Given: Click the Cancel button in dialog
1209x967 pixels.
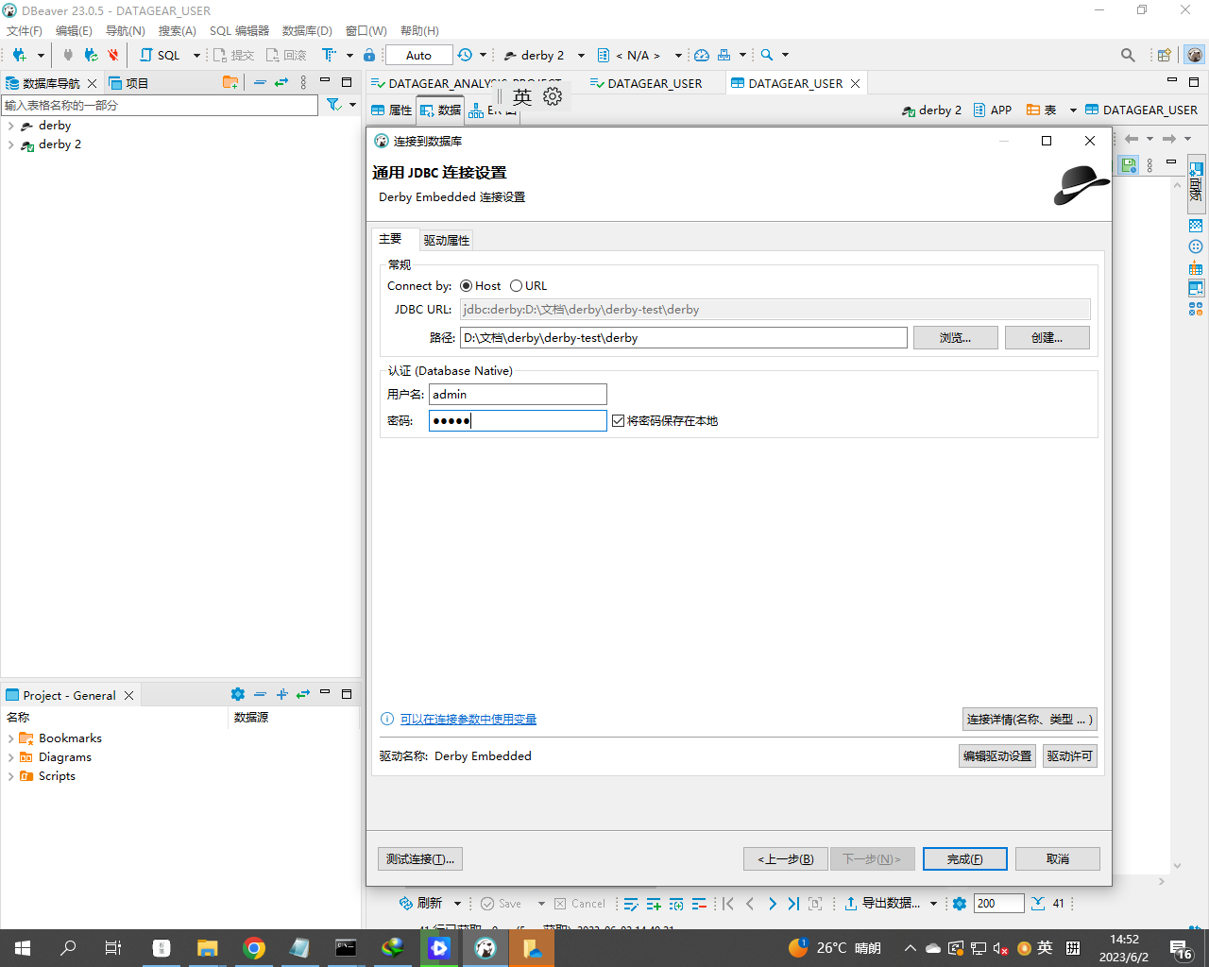Looking at the screenshot, I should [1058, 858].
